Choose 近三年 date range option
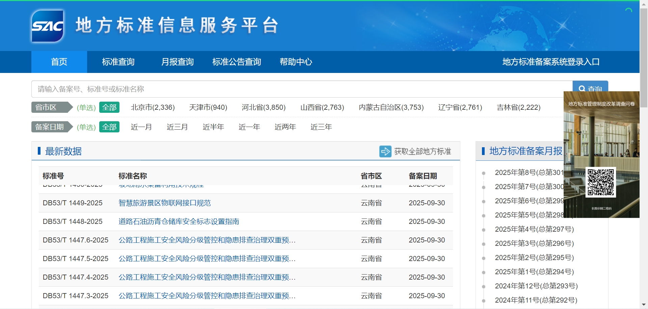Image resolution: width=648 pixels, height=309 pixels. (x=321, y=127)
